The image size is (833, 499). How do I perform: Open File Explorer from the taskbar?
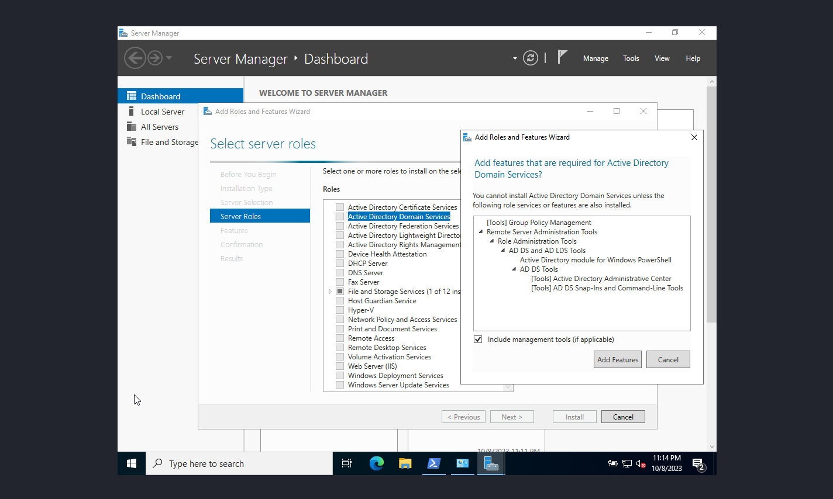(405, 463)
